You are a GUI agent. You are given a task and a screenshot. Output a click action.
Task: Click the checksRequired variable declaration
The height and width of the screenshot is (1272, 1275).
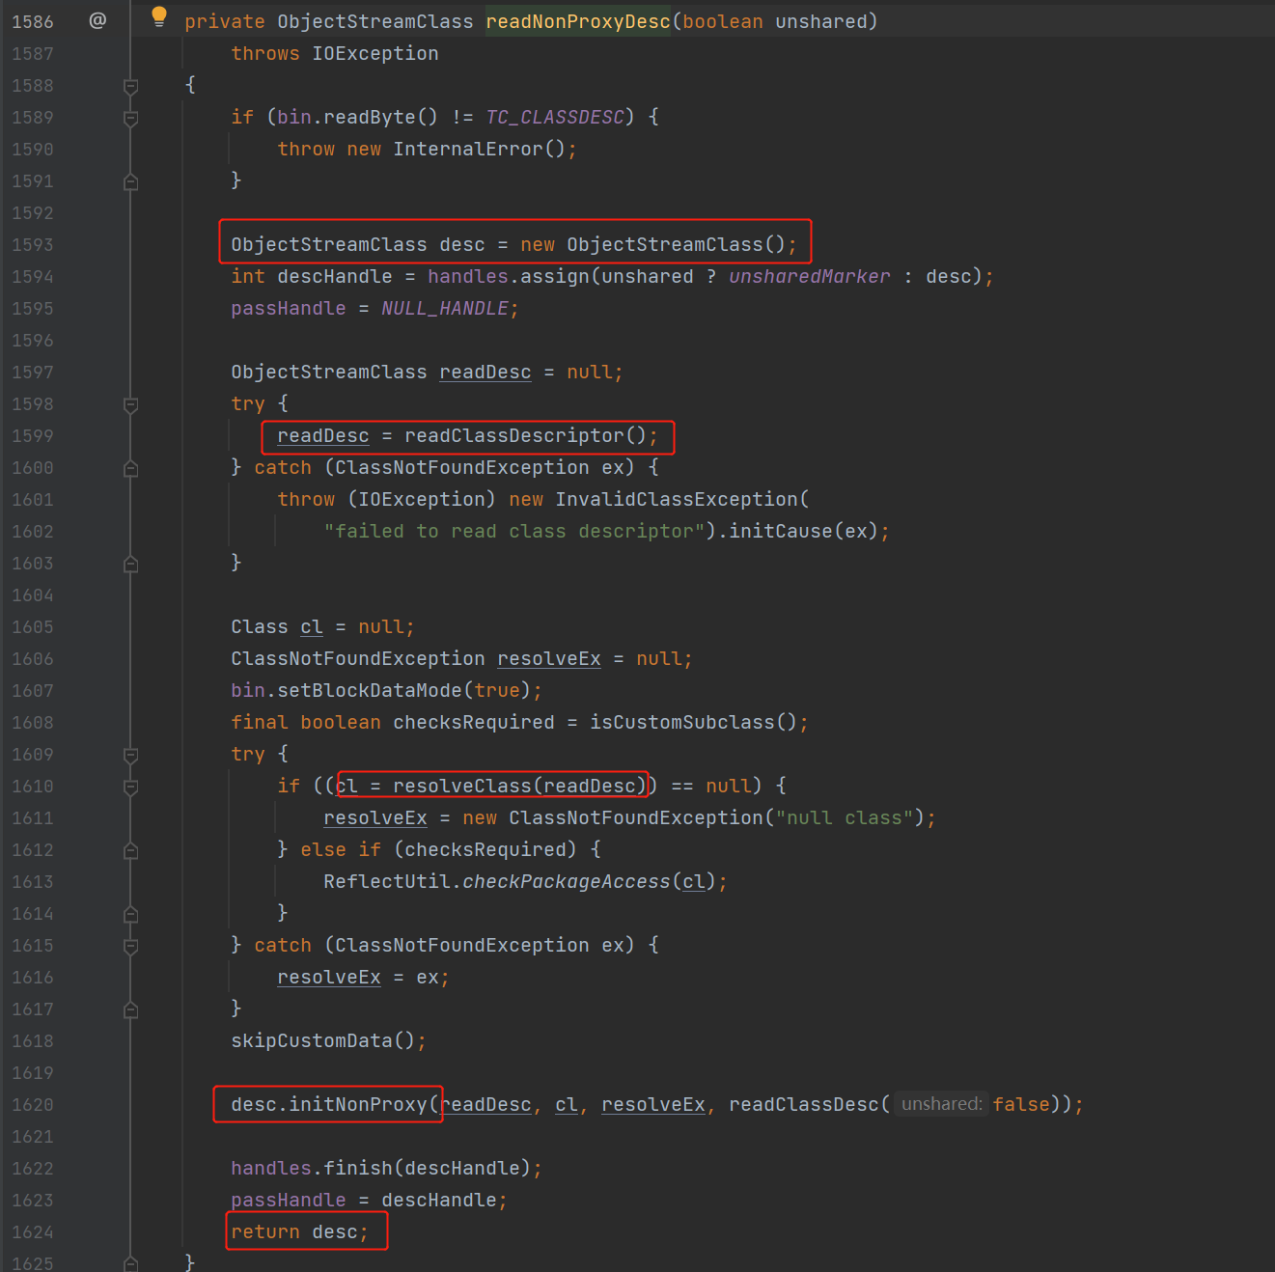[x=474, y=722]
